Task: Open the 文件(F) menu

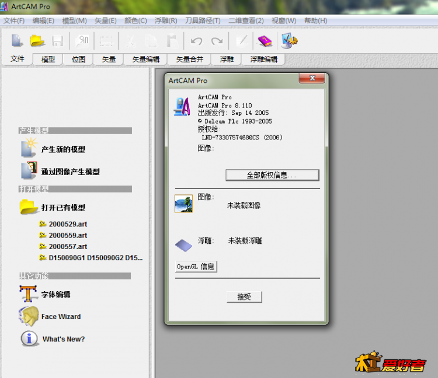Action: [x=13, y=20]
